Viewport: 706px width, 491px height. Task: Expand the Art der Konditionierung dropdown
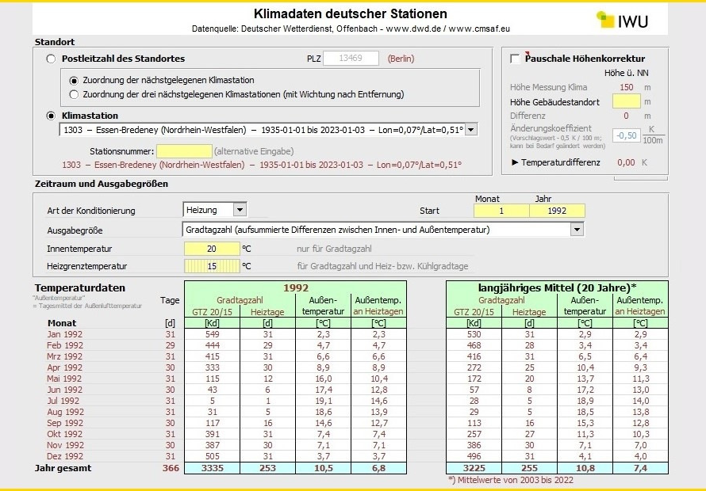click(240, 210)
